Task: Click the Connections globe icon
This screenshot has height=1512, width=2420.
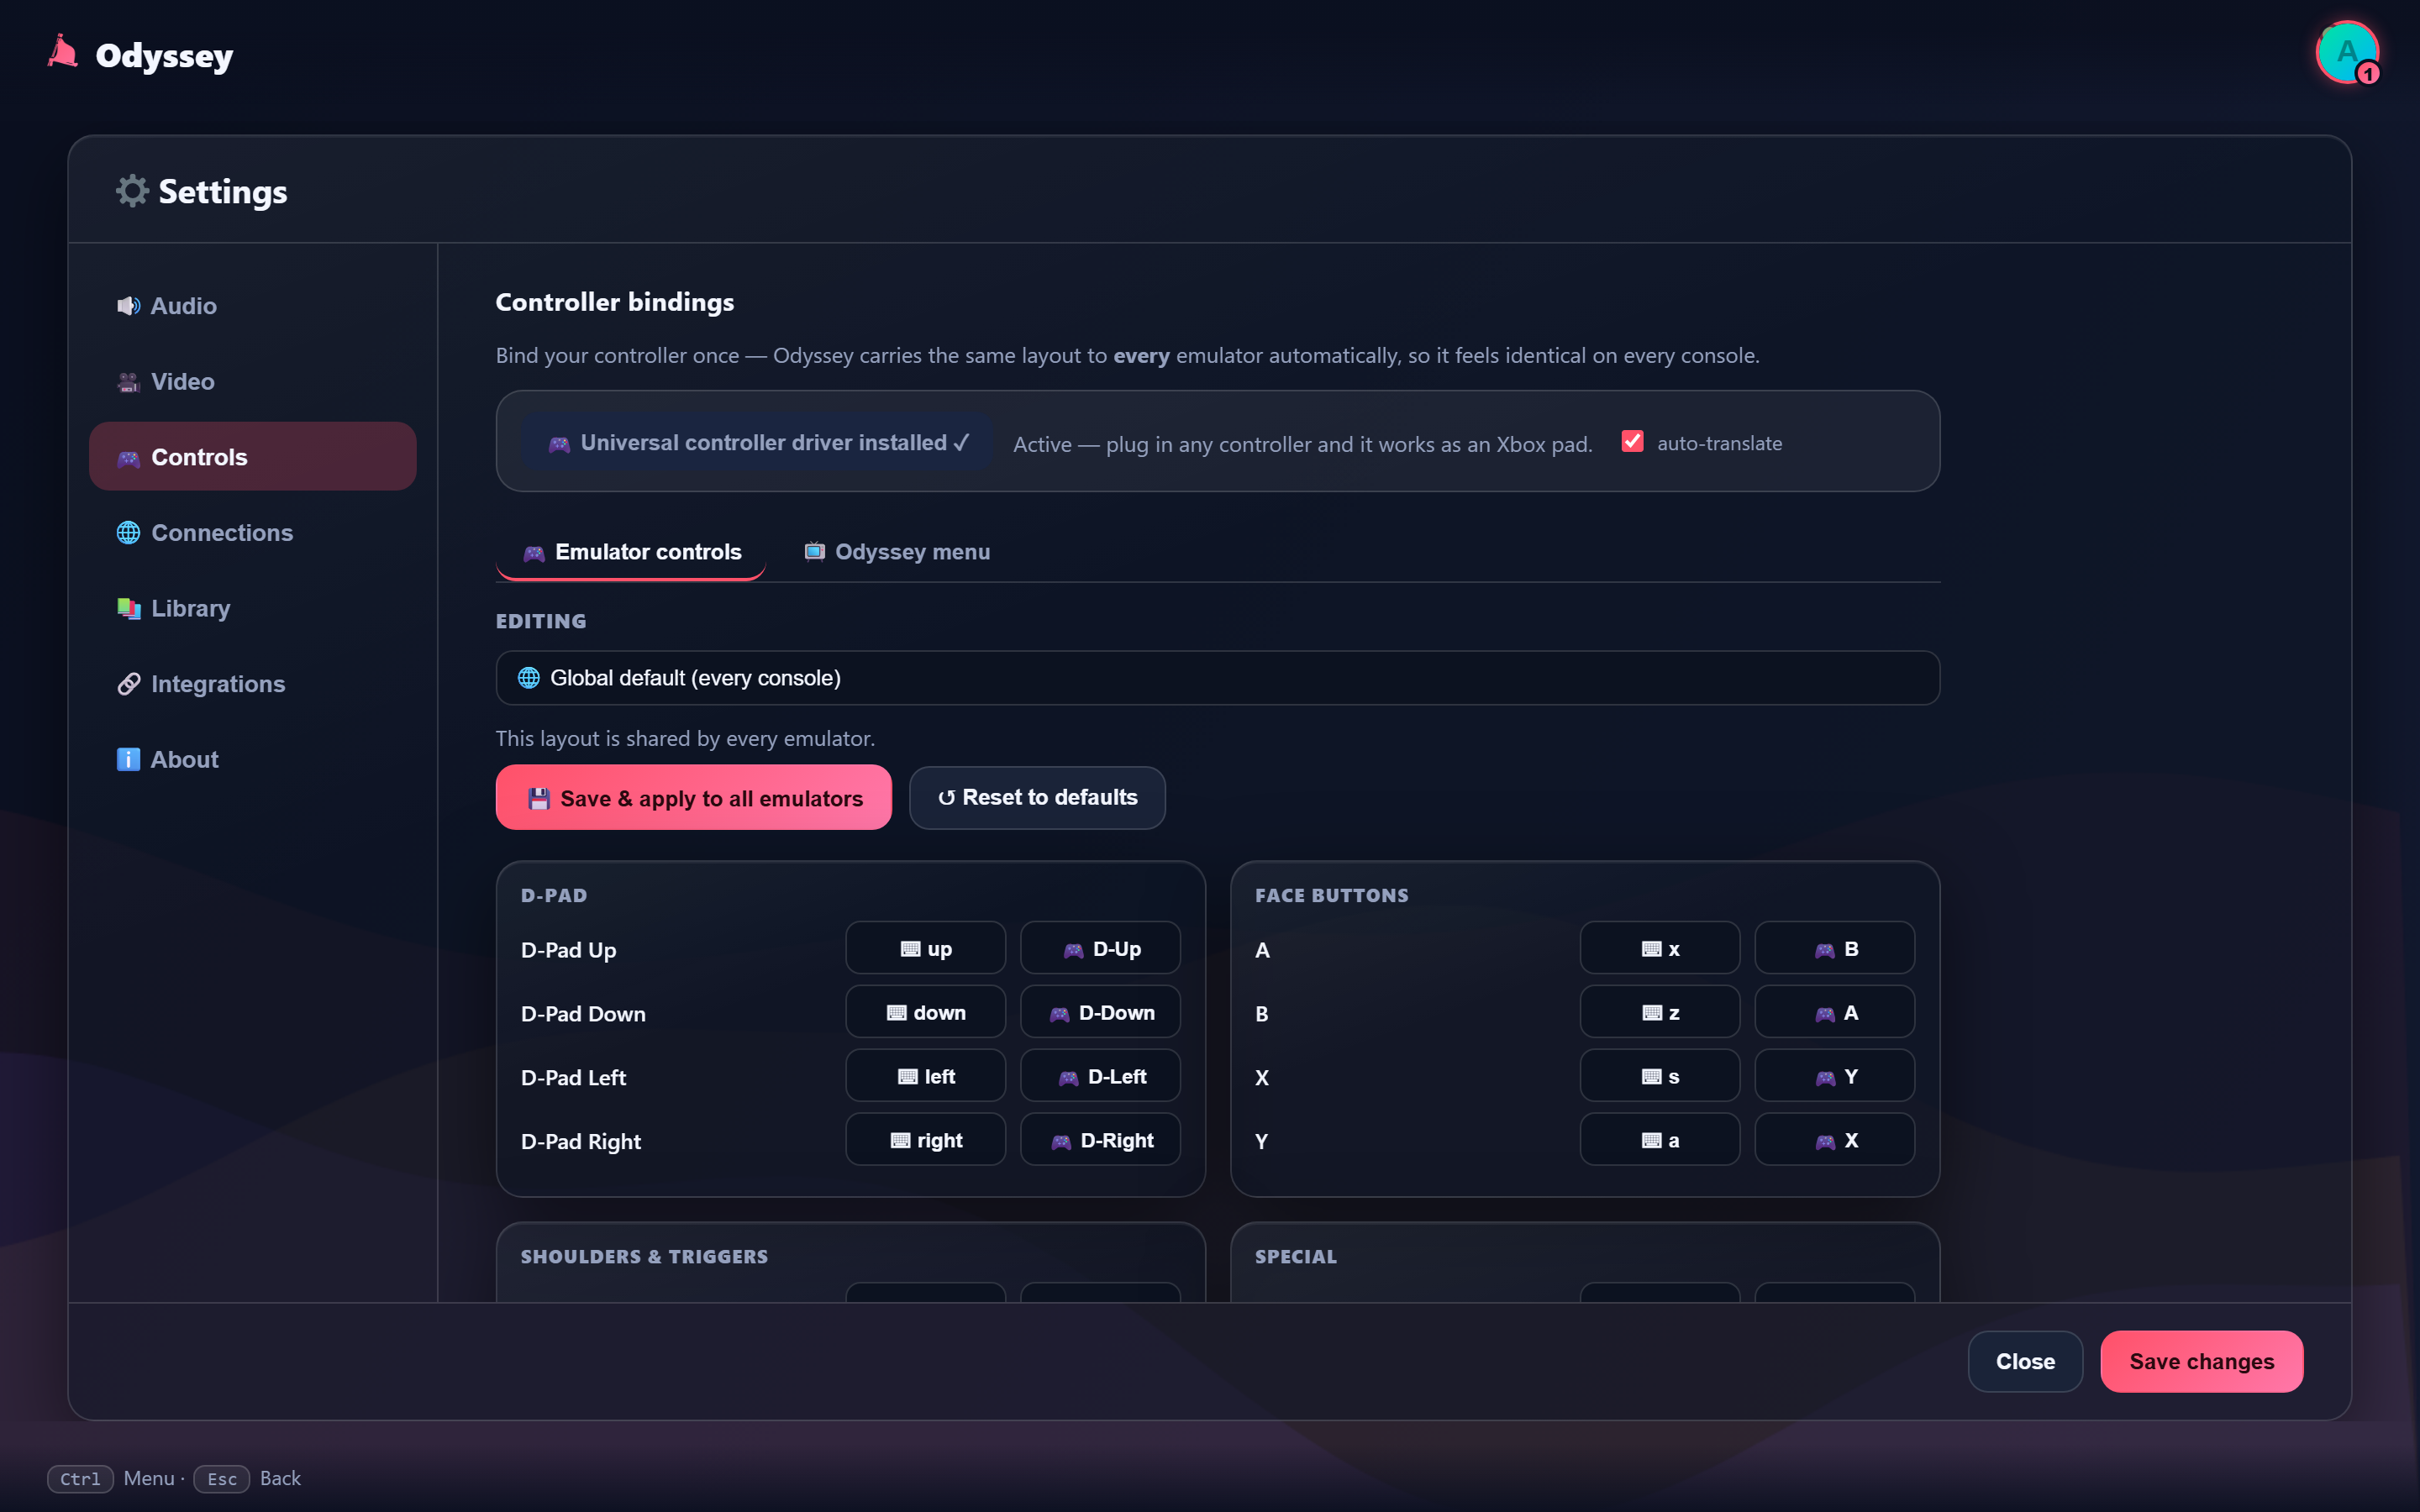Action: pos(128,533)
